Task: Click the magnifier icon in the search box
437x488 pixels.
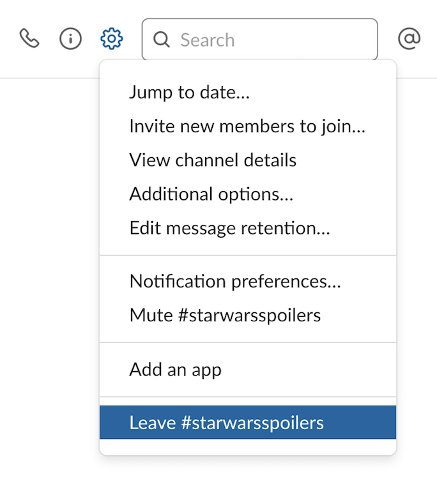Action: click(162, 40)
